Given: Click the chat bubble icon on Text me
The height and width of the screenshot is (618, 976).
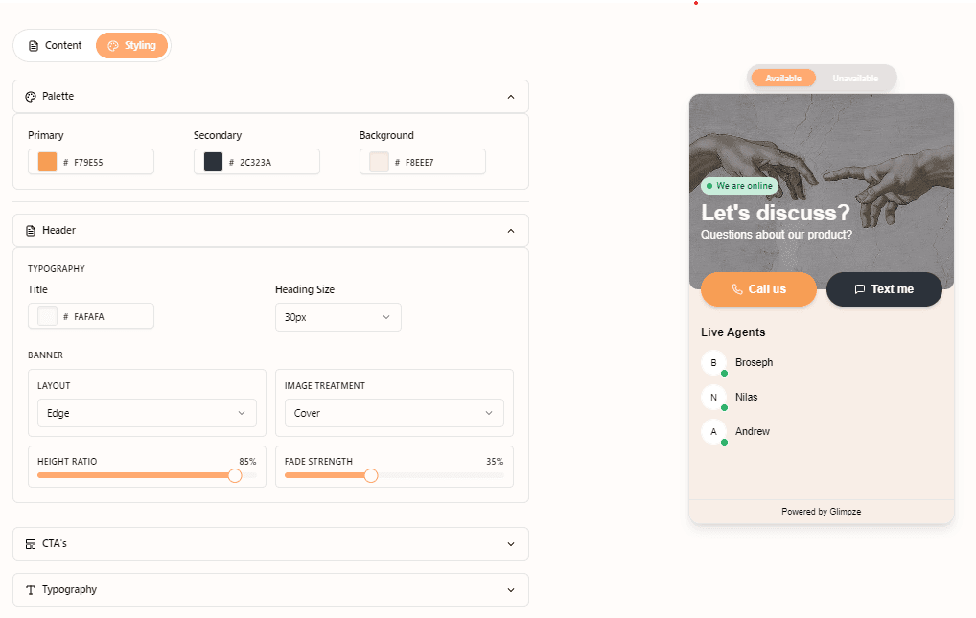Looking at the screenshot, I should coord(860,288).
